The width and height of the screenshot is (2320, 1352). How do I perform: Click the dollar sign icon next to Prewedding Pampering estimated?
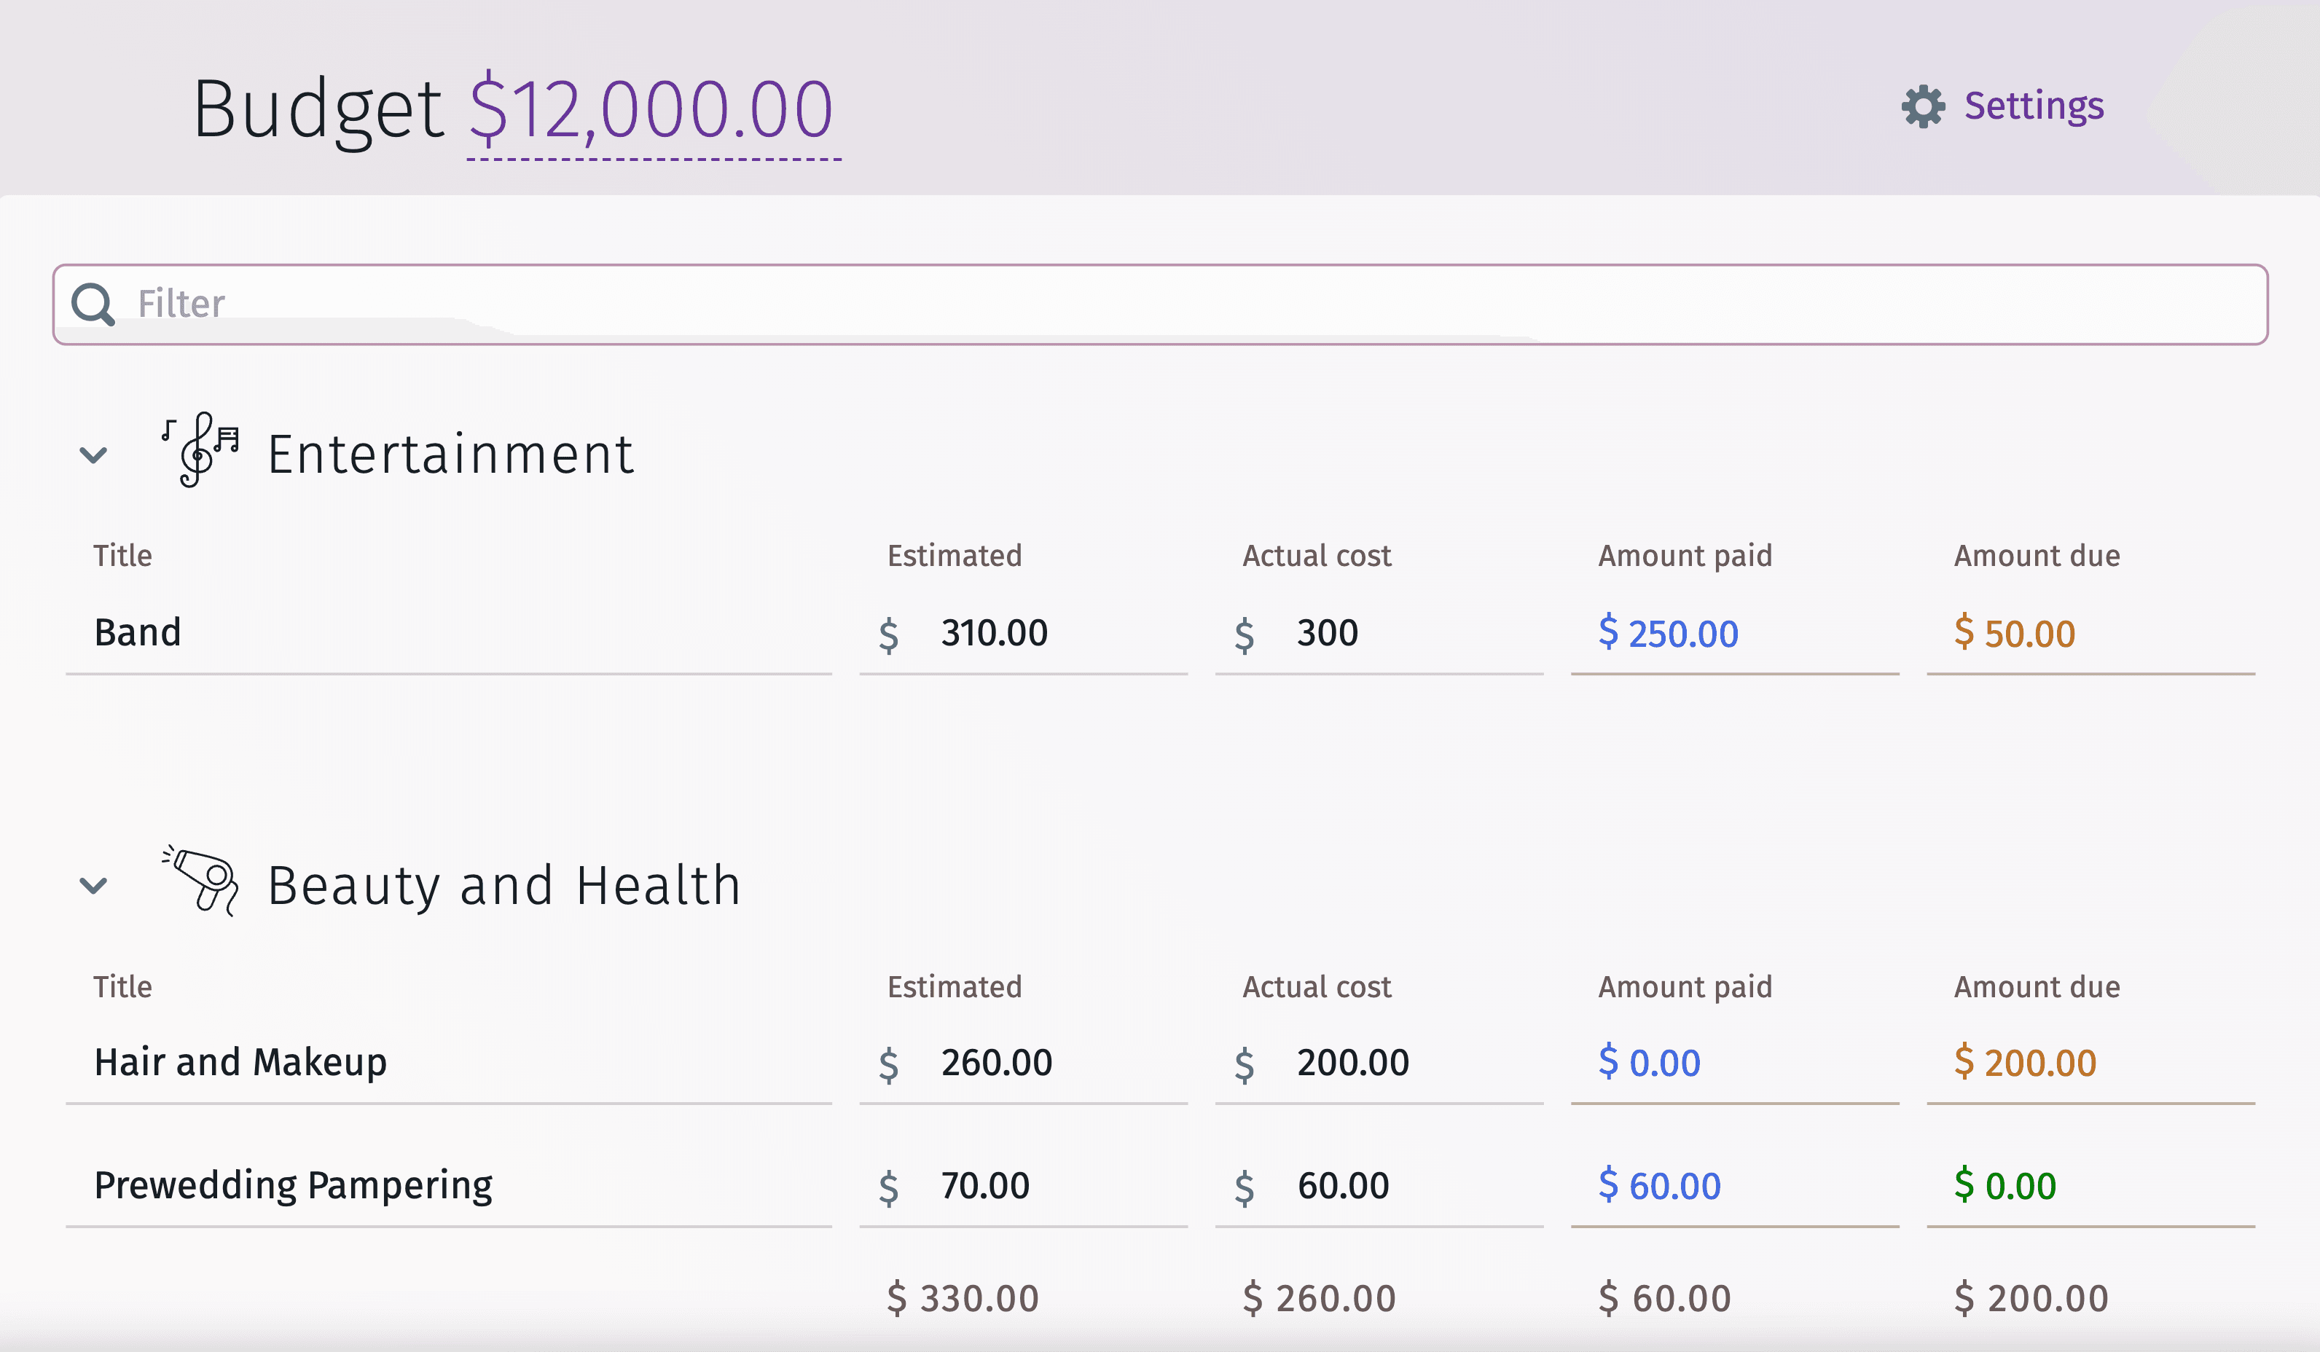tap(890, 1186)
